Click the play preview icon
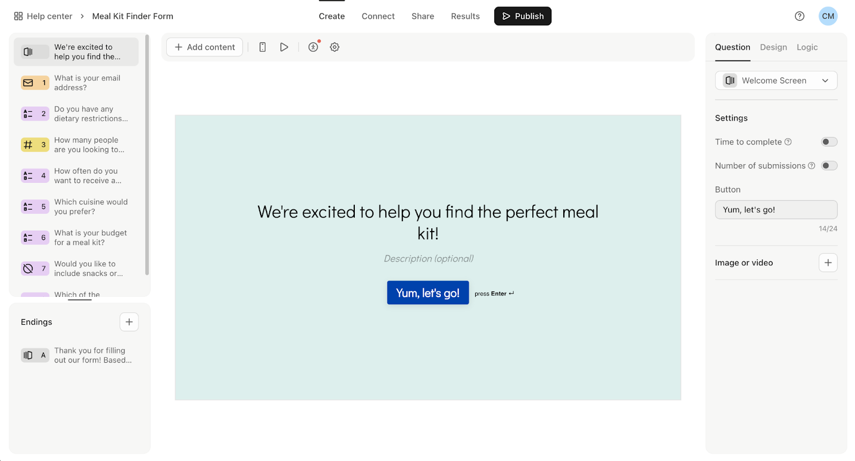 [x=284, y=47]
